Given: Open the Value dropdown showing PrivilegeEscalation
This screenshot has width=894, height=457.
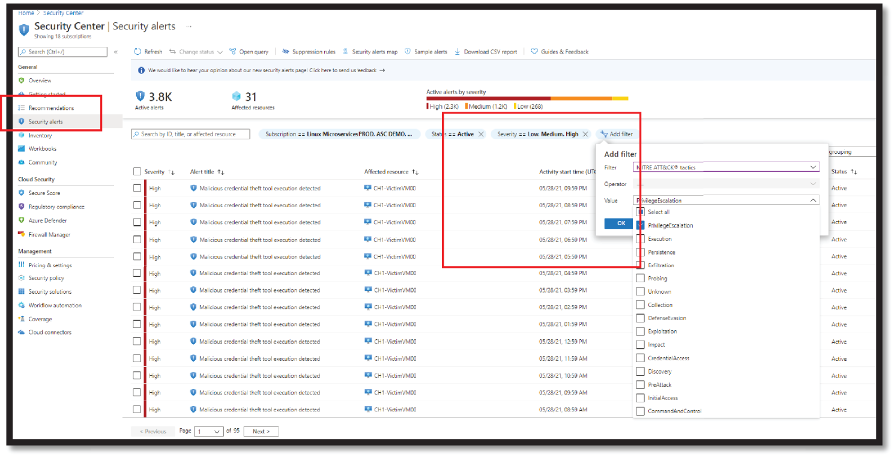Looking at the screenshot, I should click(x=726, y=201).
